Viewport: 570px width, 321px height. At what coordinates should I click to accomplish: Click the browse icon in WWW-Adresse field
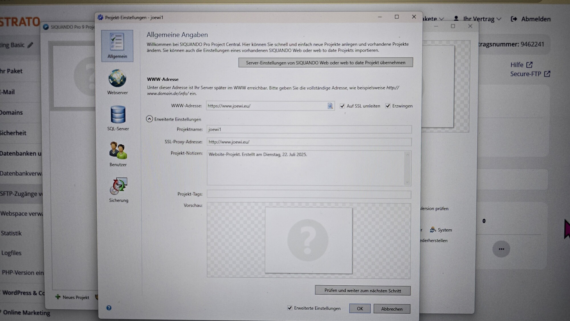click(330, 106)
